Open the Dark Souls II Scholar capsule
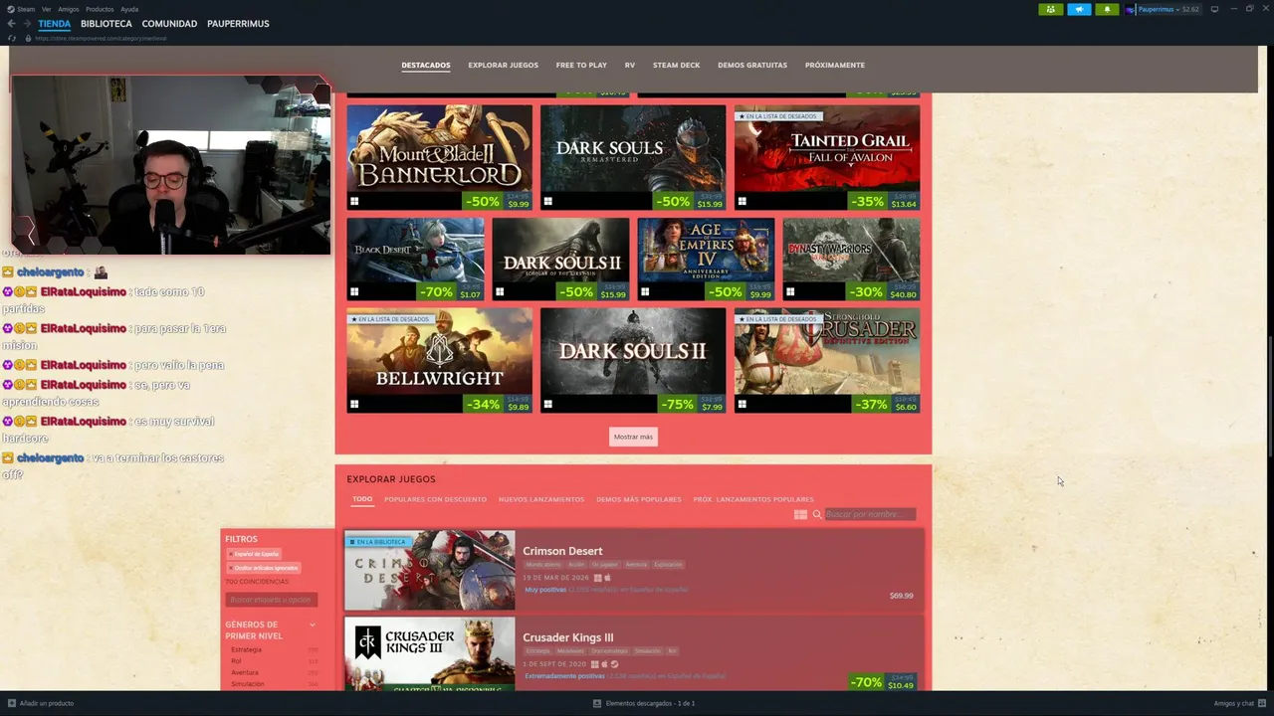1274x716 pixels. [x=560, y=259]
